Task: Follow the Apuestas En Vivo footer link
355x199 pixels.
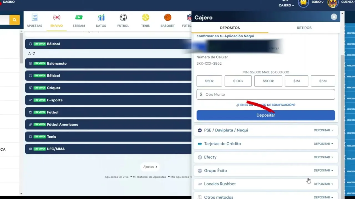Action: coord(117,177)
